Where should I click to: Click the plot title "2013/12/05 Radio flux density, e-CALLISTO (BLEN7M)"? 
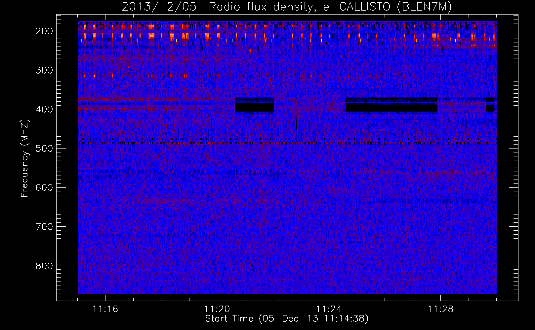pos(286,7)
